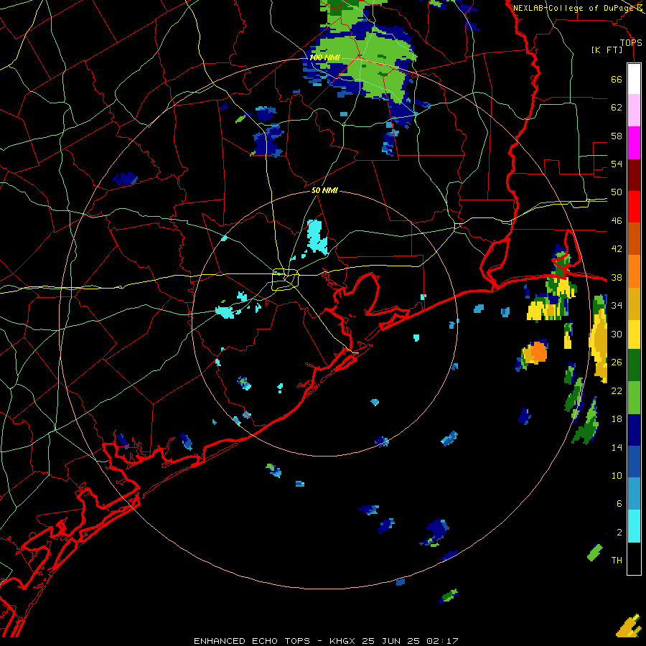Image resolution: width=646 pixels, height=646 pixels.
Task: Click the orange echo top cell offshore
Action: pos(538,352)
